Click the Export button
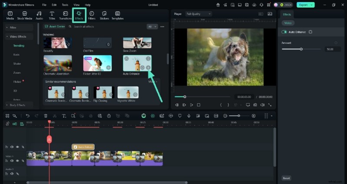The image size is (347, 184). [x=304, y=5]
